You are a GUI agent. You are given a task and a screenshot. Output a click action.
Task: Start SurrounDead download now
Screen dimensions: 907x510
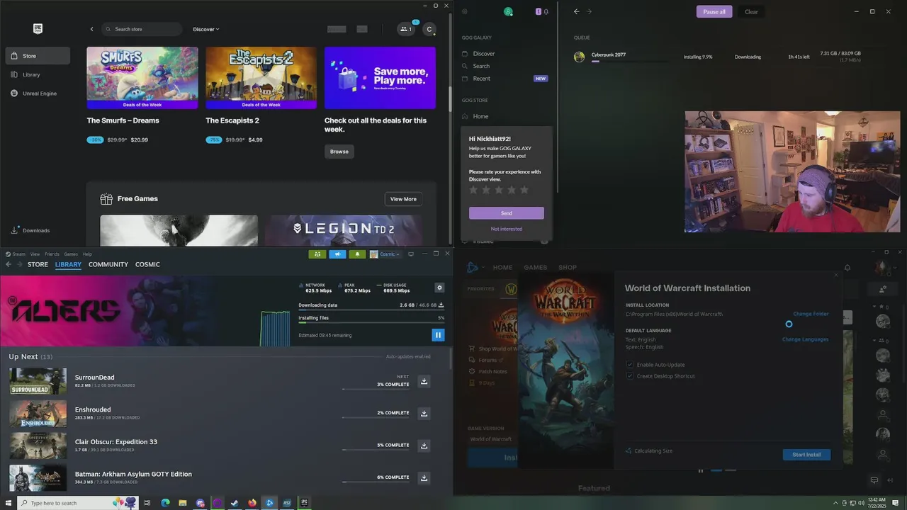pyautogui.click(x=424, y=381)
